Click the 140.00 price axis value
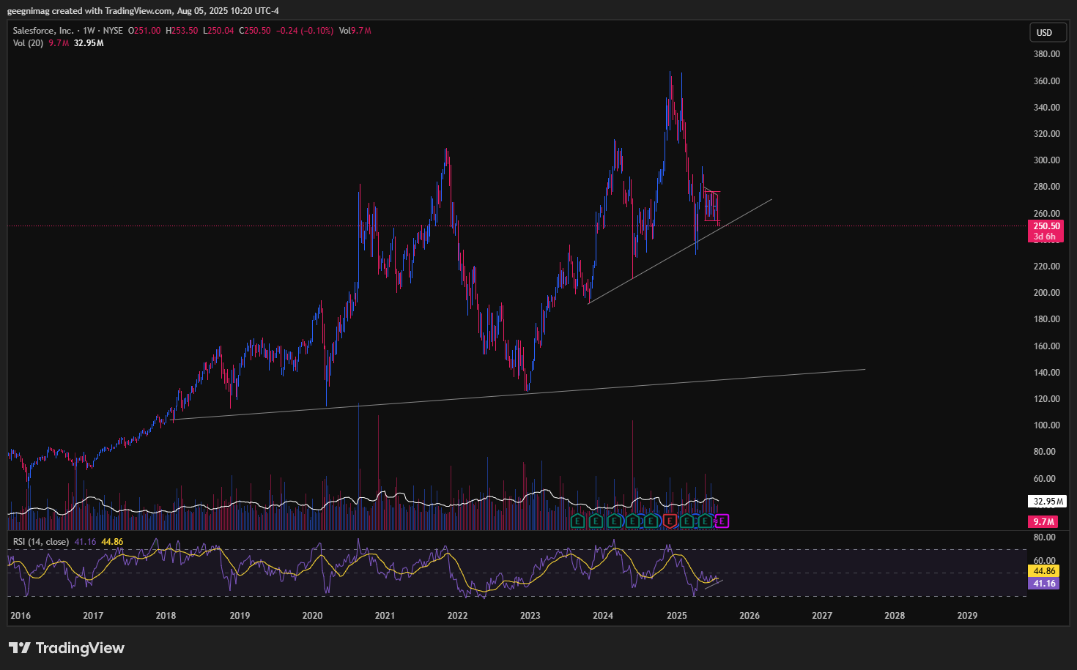The height and width of the screenshot is (670, 1077). pos(1046,373)
